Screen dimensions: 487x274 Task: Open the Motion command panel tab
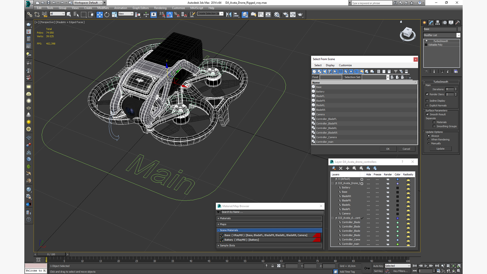click(445, 23)
